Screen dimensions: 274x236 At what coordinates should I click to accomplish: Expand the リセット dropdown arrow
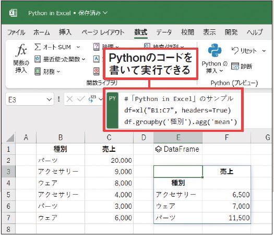(264, 51)
